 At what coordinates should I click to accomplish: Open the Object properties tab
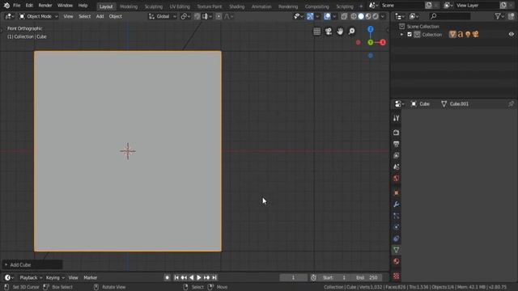396,193
